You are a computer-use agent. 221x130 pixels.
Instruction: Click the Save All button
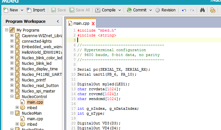click(80, 10)
